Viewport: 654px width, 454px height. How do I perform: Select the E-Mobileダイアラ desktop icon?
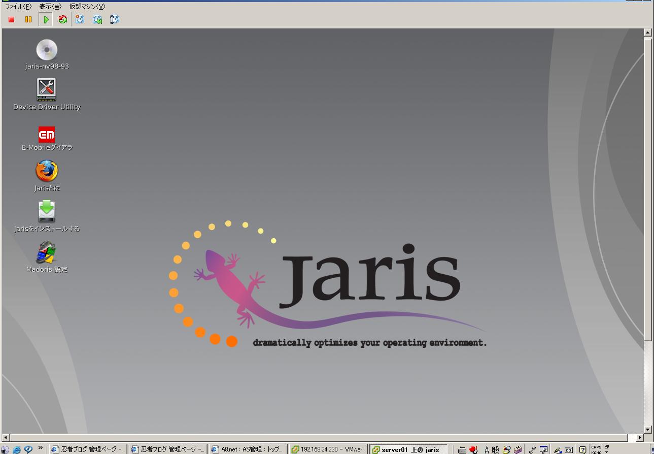pos(47,139)
